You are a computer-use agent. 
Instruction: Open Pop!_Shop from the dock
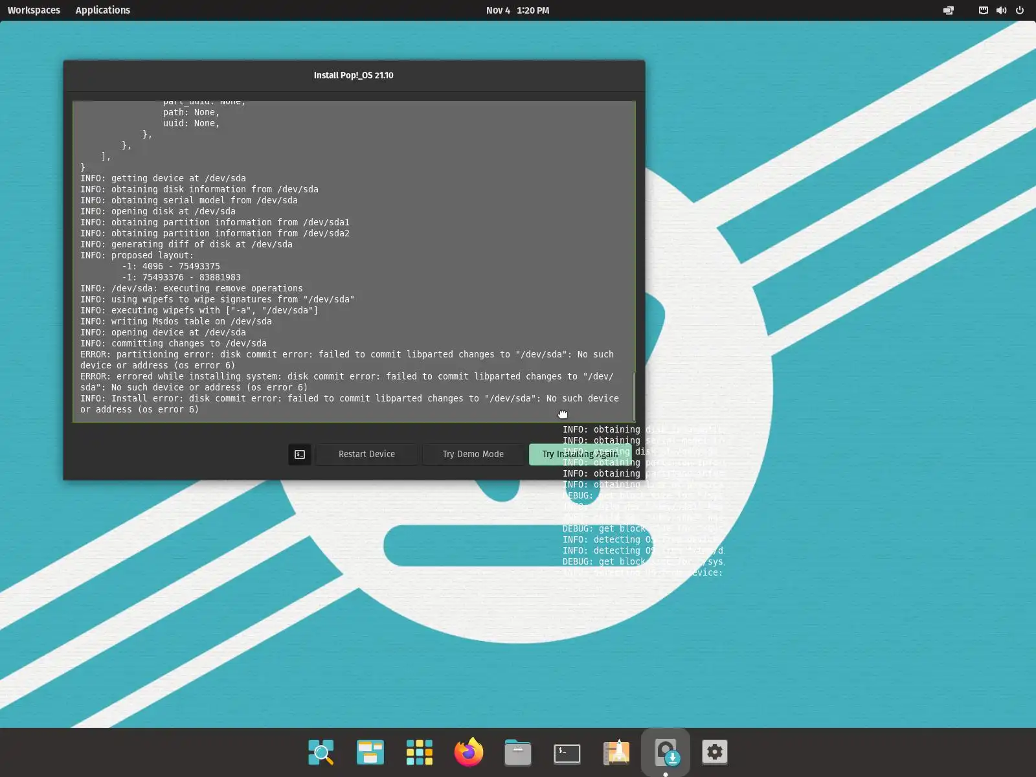(x=616, y=752)
